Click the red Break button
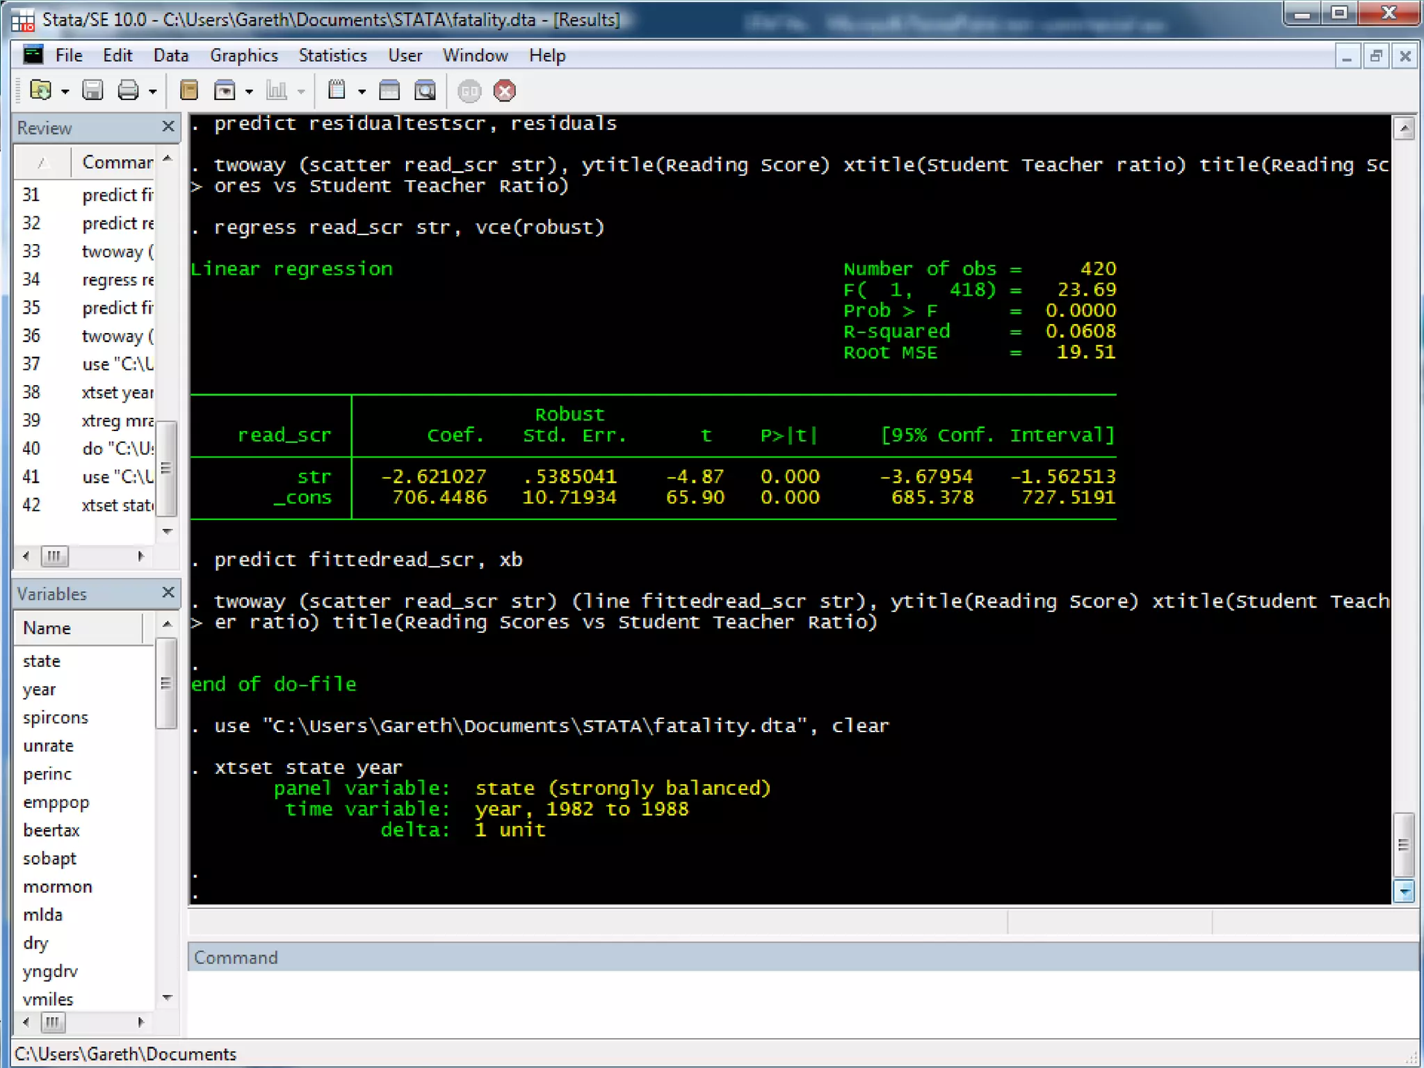Screen dimensions: 1424x1068 pyautogui.click(x=505, y=90)
